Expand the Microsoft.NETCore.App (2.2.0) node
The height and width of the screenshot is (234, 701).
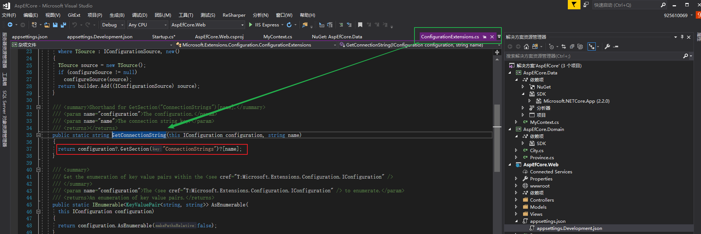pyautogui.click(x=530, y=101)
